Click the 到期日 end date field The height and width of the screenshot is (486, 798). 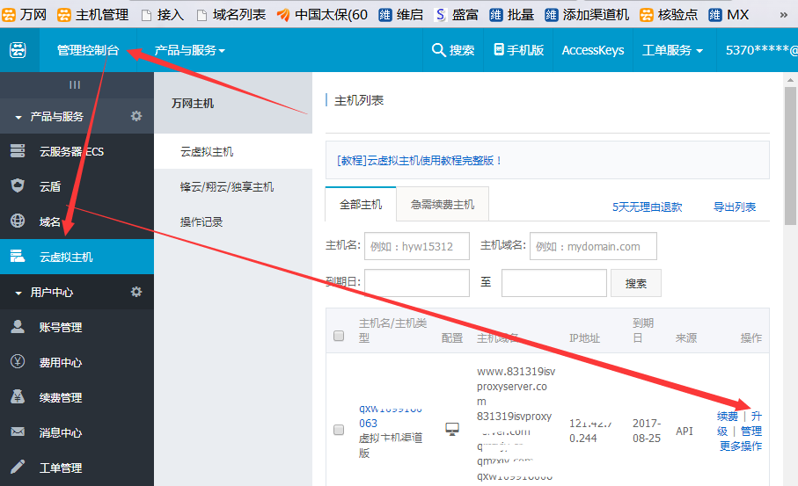553,283
